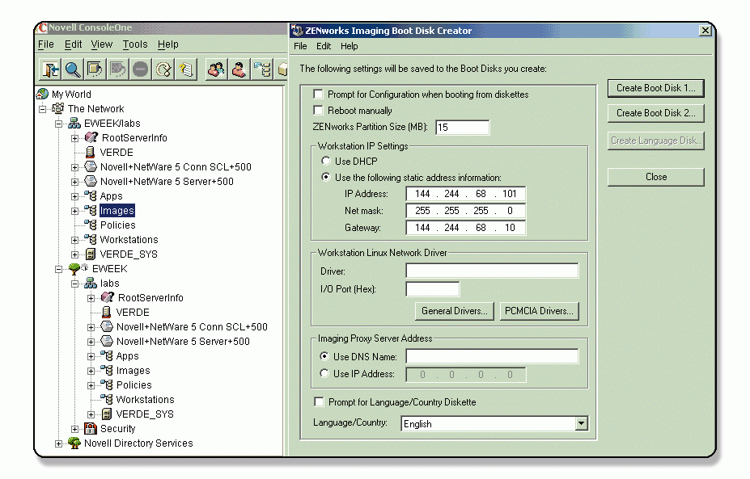Click the question-mark document help icon

pos(185,69)
